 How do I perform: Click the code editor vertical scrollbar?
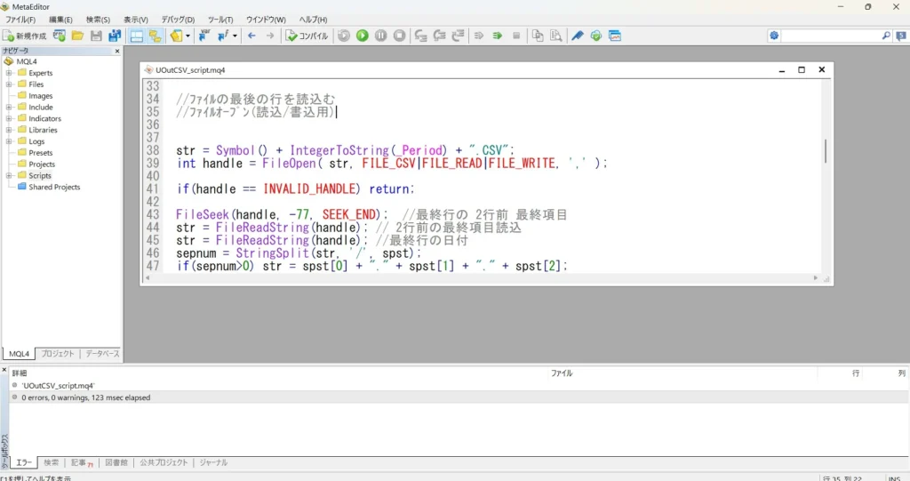click(826, 177)
